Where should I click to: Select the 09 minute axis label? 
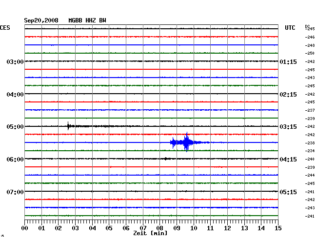pos(177,228)
